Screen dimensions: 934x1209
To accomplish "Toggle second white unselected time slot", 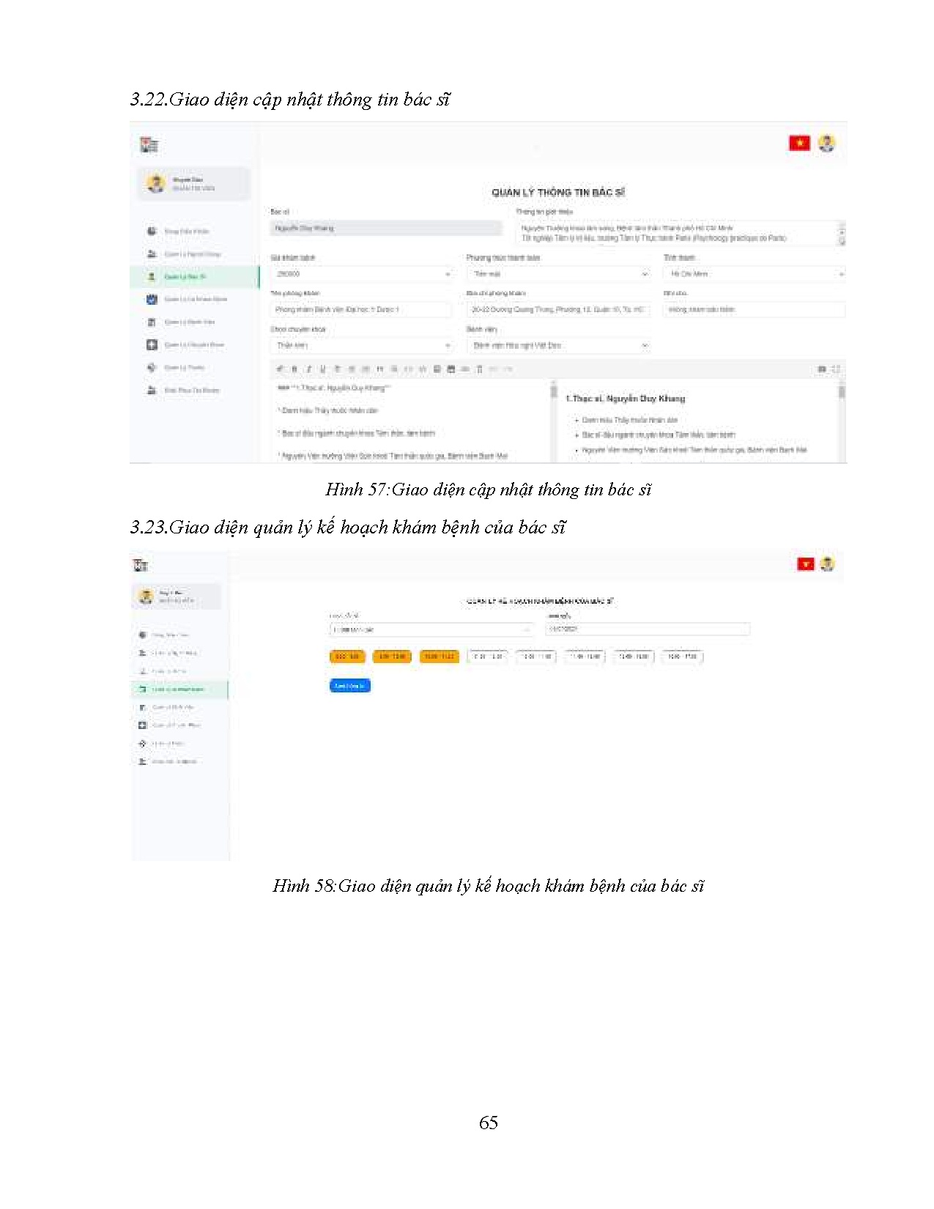I will pos(536,657).
